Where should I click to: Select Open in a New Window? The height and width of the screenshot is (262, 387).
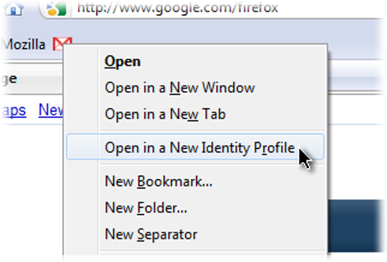(179, 88)
